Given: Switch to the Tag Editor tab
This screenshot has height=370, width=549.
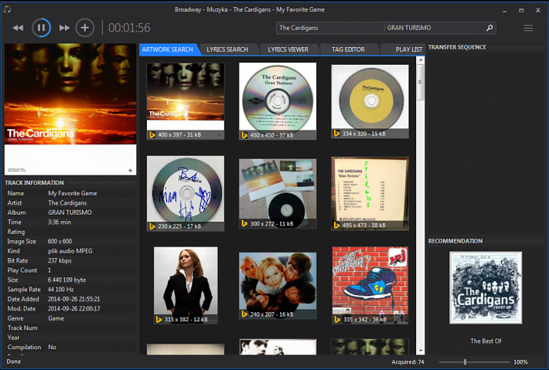Looking at the screenshot, I should pyautogui.click(x=349, y=49).
